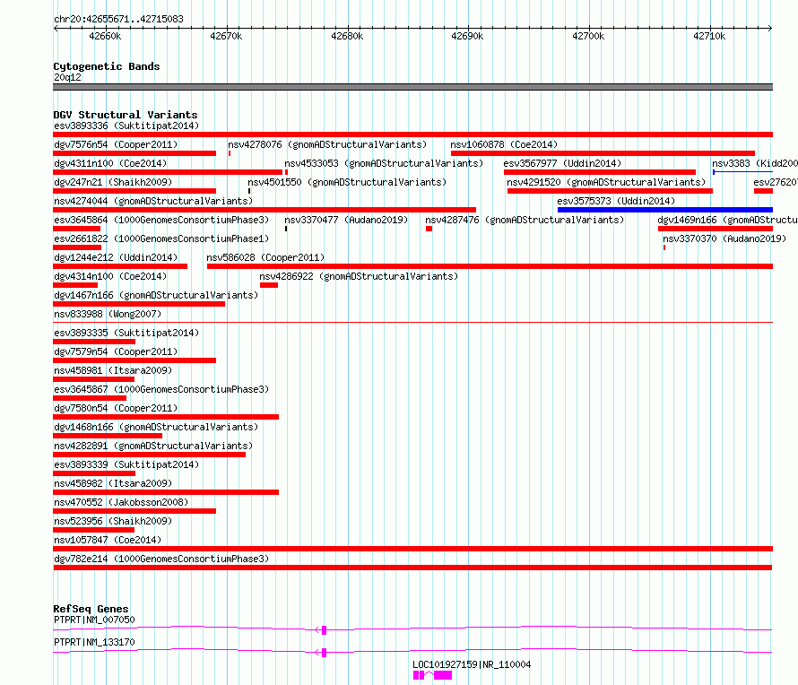The width and height of the screenshot is (798, 685).
Task: Select the nsv4501550 gnomAD variant label
Action: tap(347, 182)
